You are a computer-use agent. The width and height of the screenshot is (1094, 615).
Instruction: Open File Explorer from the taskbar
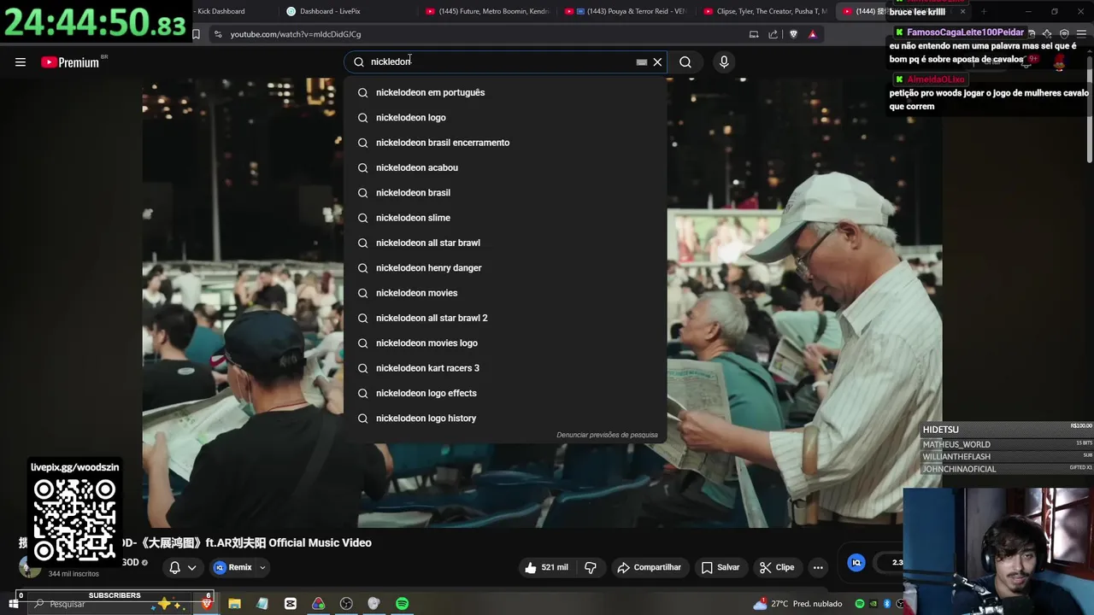(234, 604)
